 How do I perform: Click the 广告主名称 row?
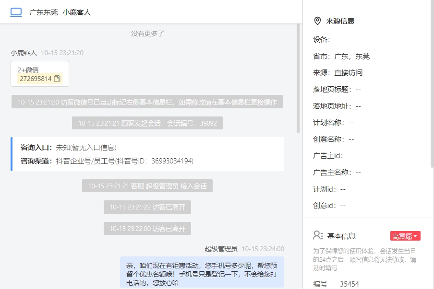[x=337, y=173]
